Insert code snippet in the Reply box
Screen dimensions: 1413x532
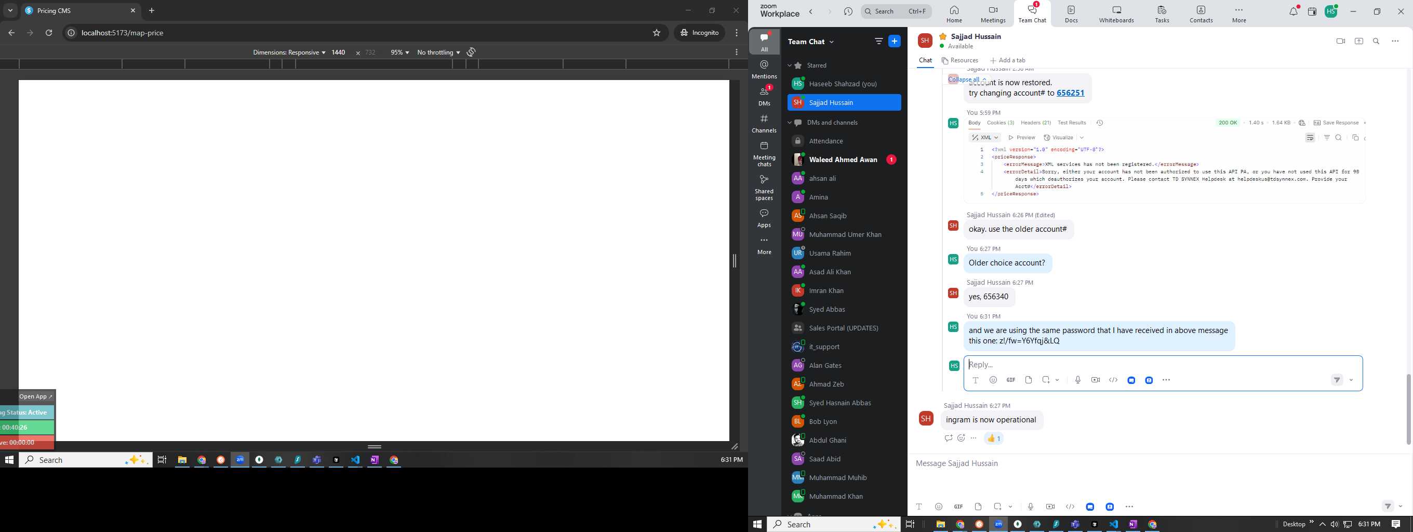pyautogui.click(x=1113, y=380)
